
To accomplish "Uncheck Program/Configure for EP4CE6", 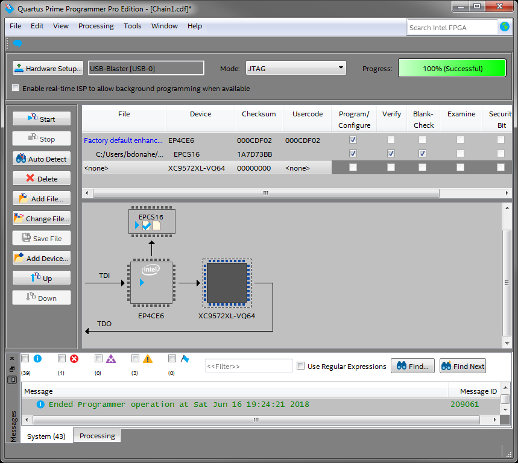I will coord(353,140).
